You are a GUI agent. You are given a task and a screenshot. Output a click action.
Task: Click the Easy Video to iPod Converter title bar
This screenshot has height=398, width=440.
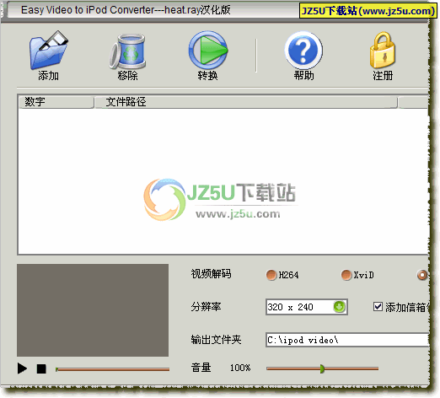[x=153, y=10]
